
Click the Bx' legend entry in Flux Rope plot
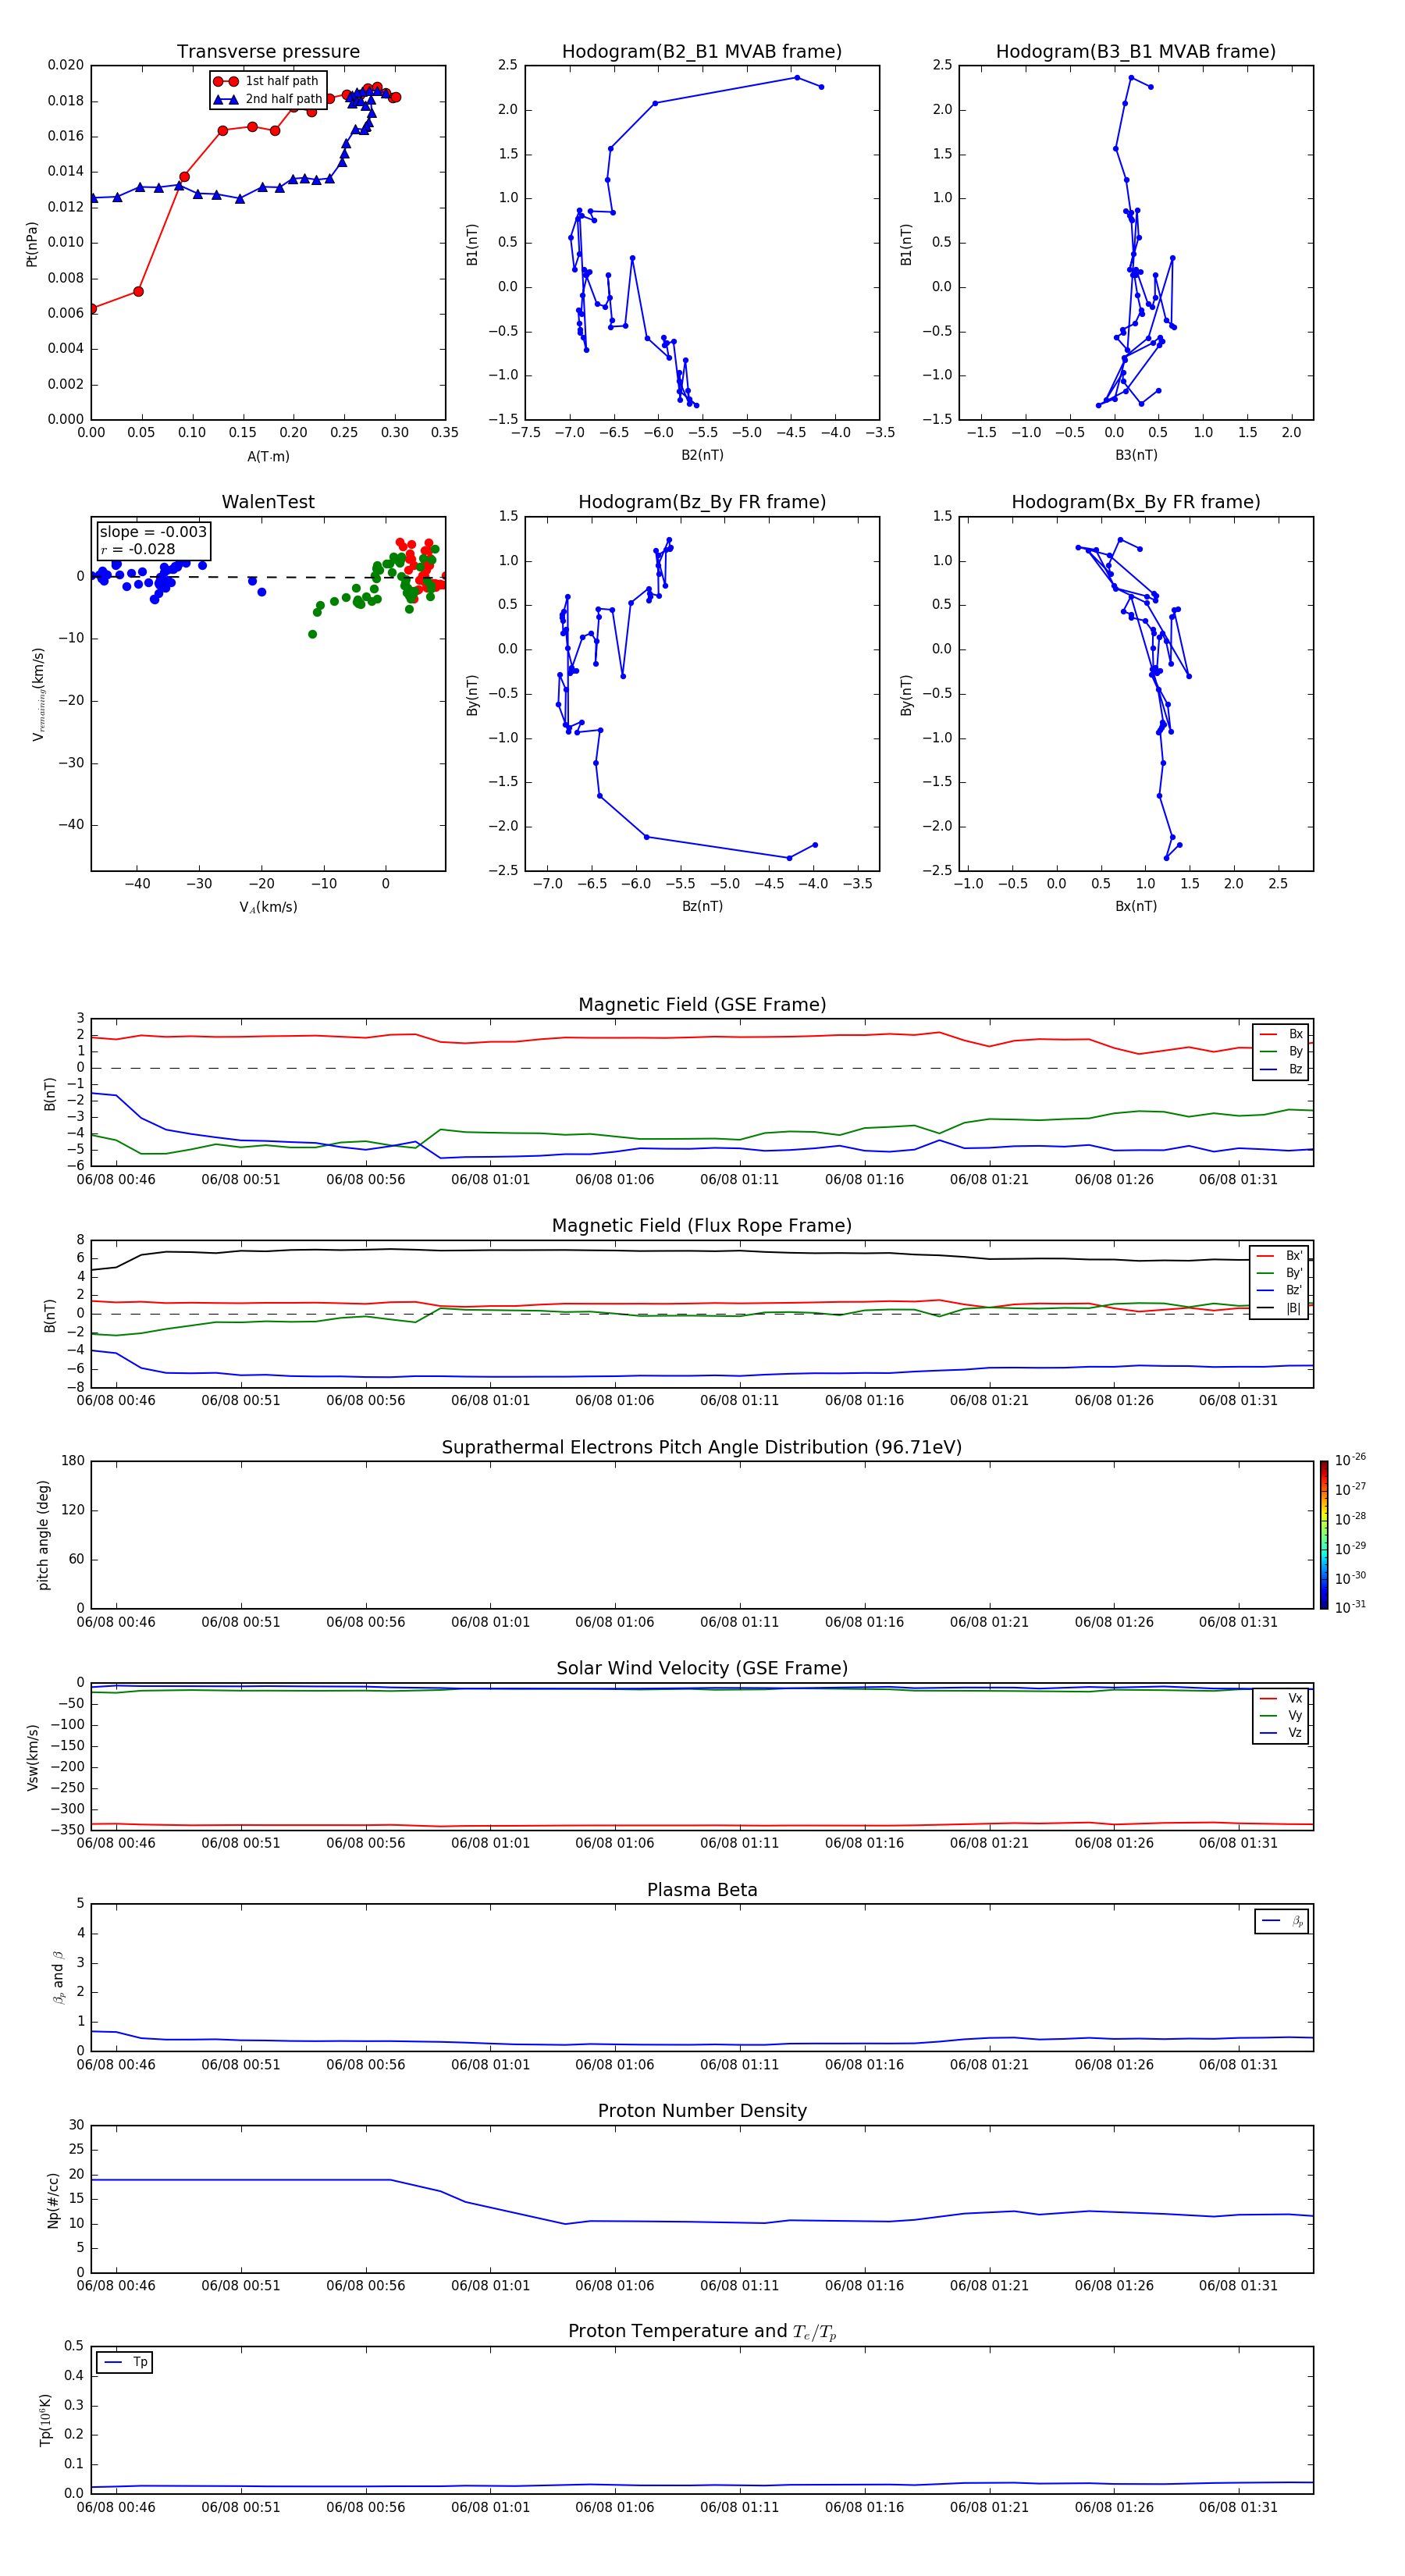pos(1279,1256)
